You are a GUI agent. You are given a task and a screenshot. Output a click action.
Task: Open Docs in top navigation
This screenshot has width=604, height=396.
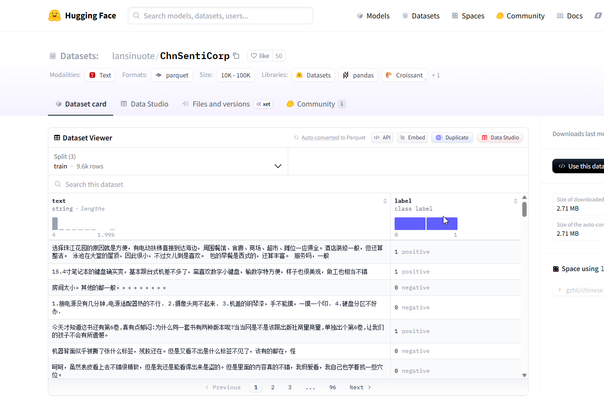[570, 15]
